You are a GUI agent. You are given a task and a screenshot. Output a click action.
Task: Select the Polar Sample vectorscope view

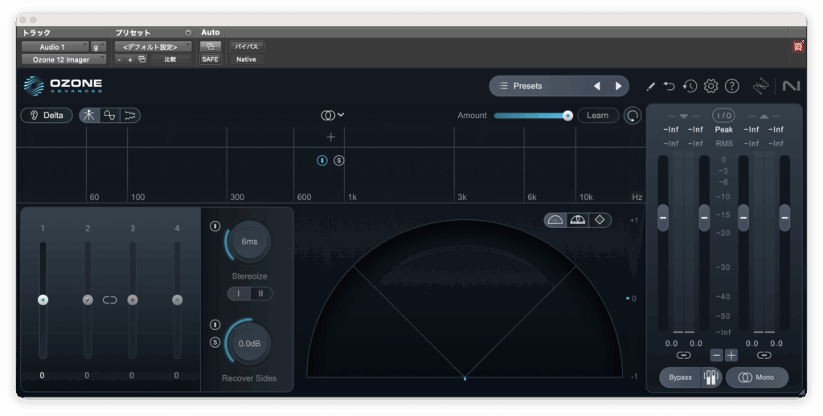(576, 220)
